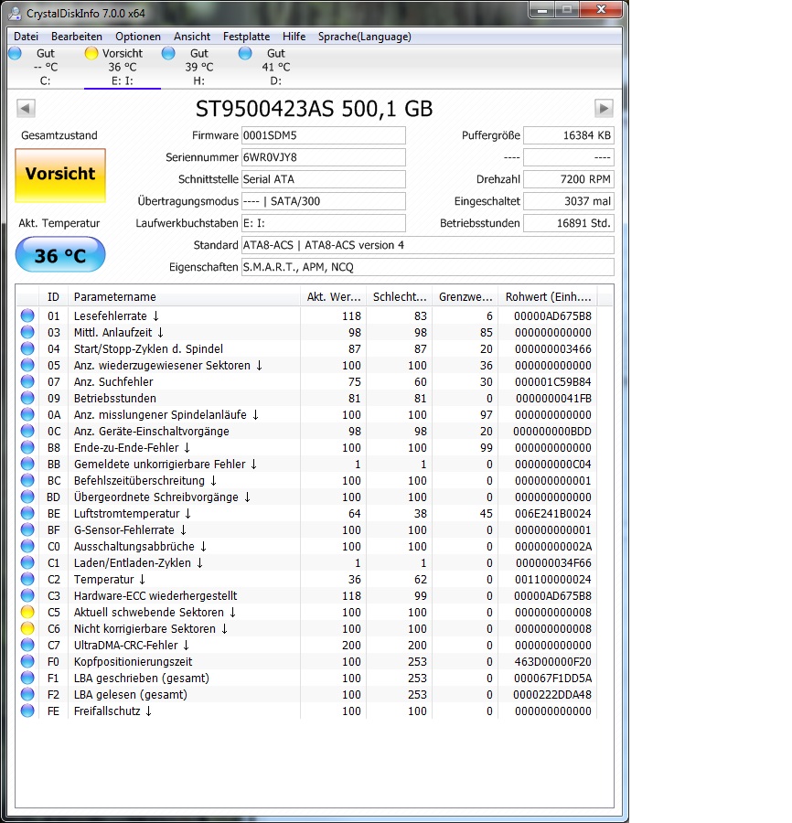Select the Hardware-ECC wiederhergestellt row name
This screenshot has width=792, height=823.
click(155, 595)
